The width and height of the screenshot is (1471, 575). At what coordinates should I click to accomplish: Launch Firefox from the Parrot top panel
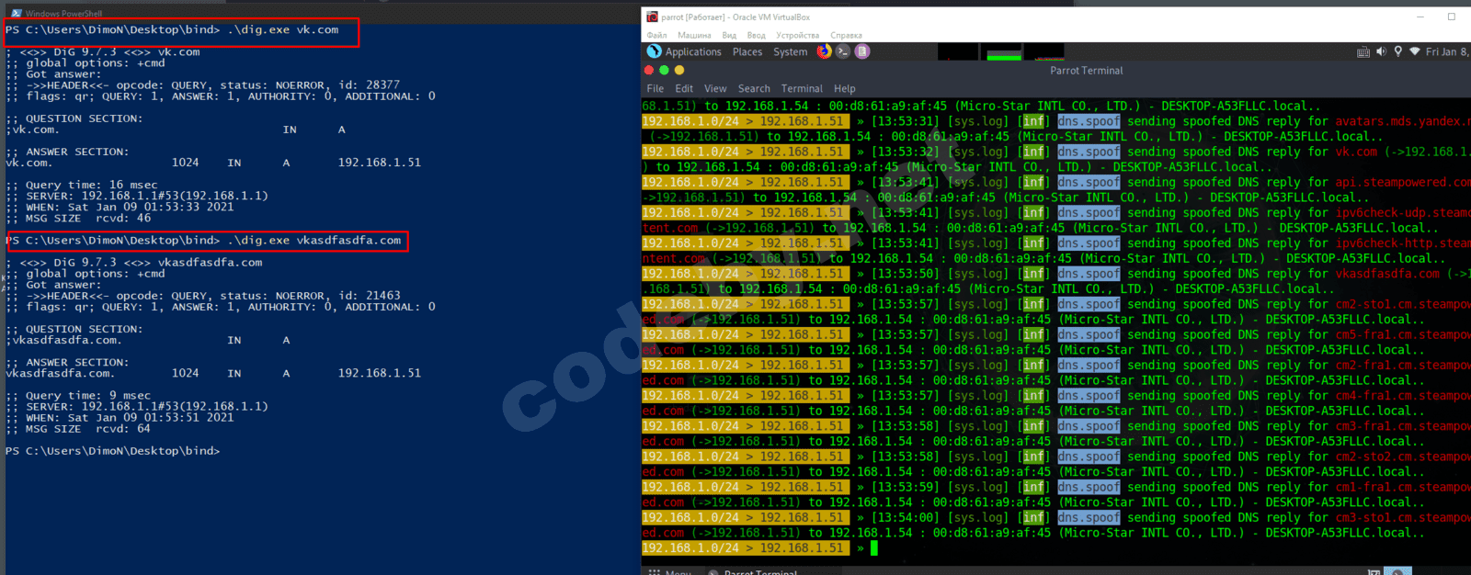point(825,51)
